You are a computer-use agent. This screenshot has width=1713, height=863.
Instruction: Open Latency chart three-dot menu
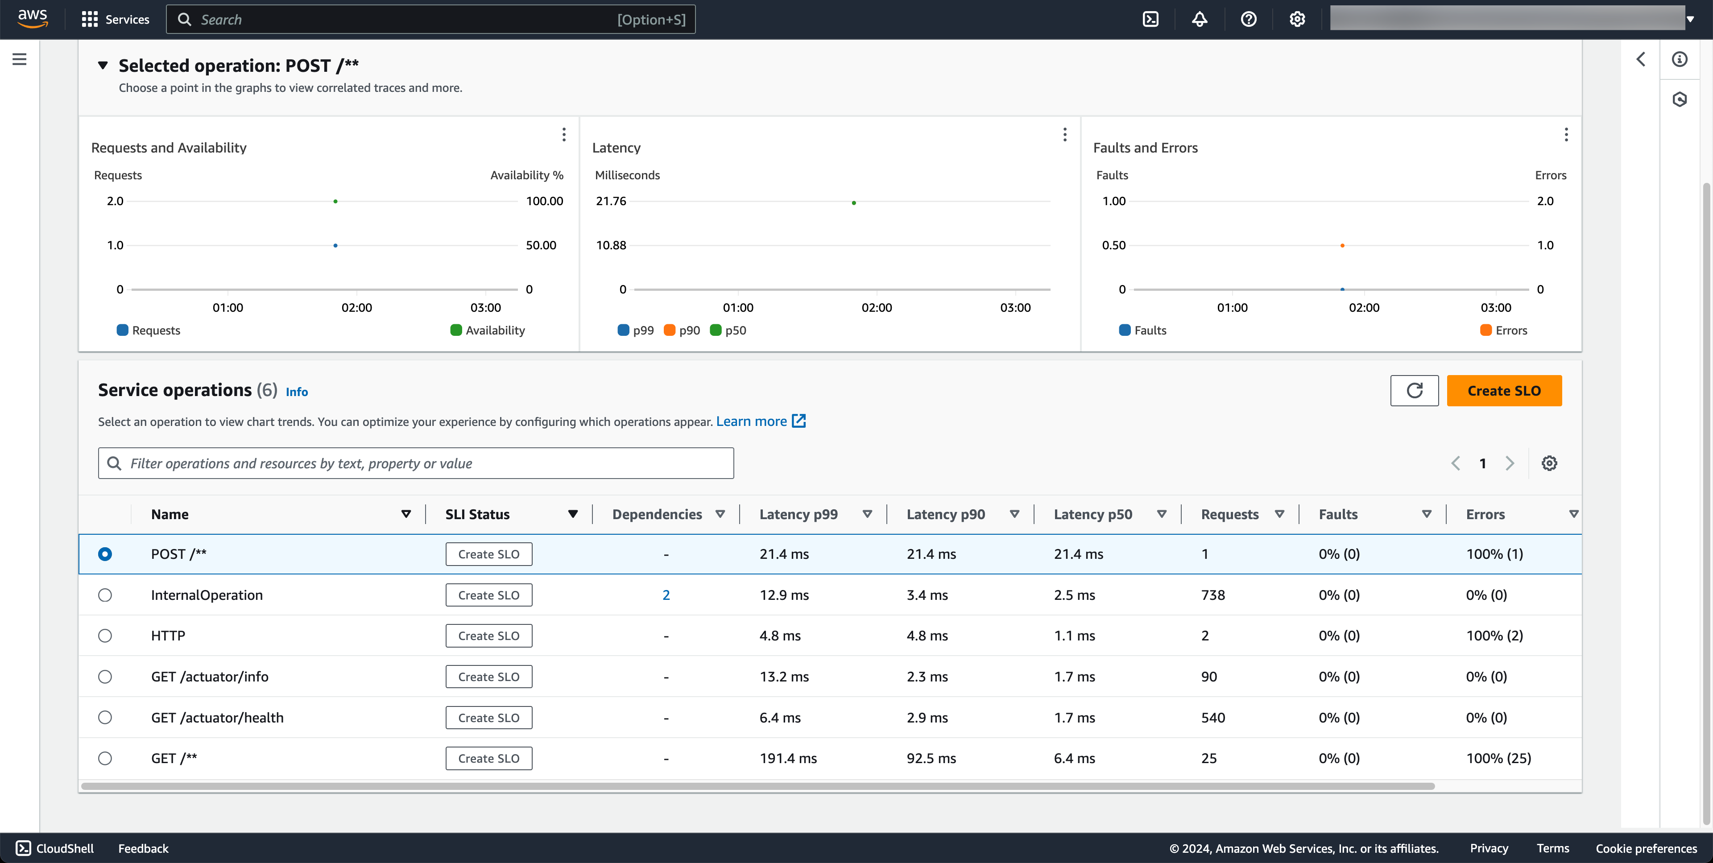click(x=1065, y=135)
